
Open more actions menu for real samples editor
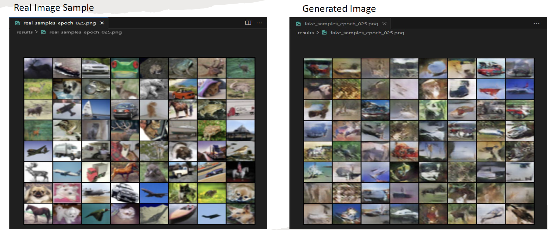pos(259,23)
